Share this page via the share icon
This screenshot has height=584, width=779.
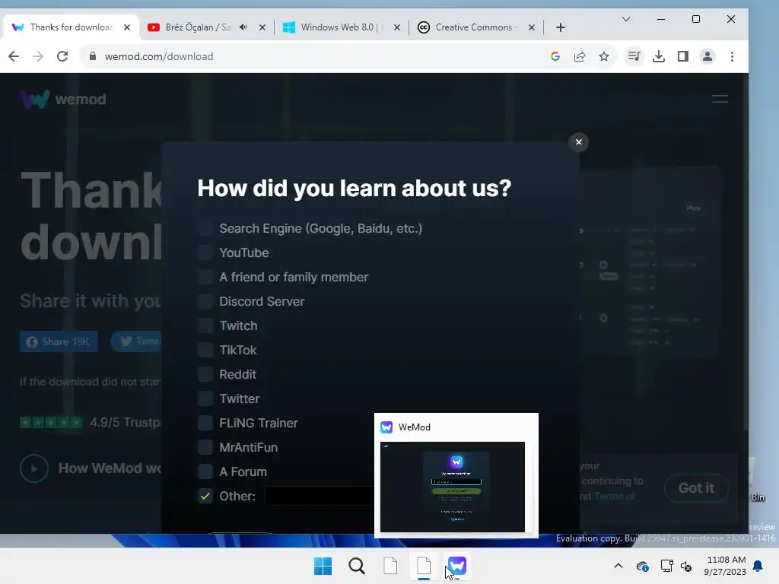[x=580, y=56]
